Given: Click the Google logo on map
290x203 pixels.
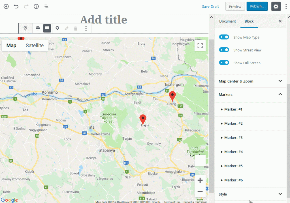Looking at the screenshot, I should (9, 200).
